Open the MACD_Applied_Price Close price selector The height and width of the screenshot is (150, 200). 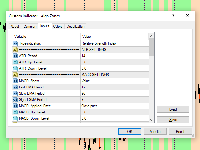click(114, 106)
